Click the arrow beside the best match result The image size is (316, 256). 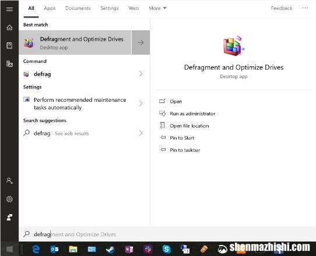coord(141,42)
